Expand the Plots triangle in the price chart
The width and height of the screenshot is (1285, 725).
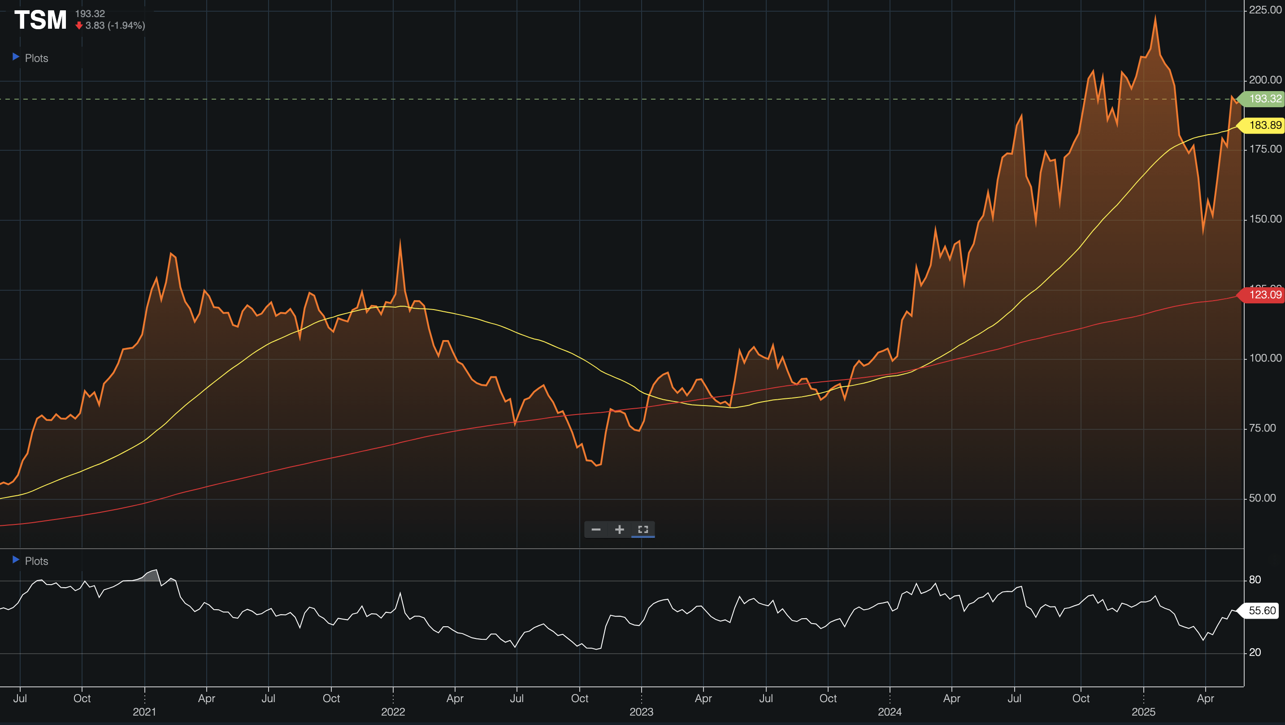15,57
